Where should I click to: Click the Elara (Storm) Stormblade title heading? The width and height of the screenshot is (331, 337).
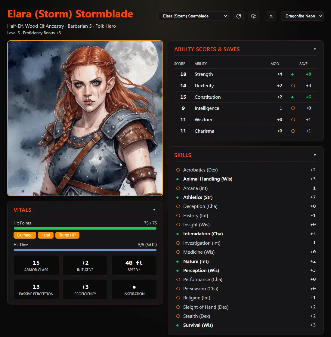pos(70,14)
